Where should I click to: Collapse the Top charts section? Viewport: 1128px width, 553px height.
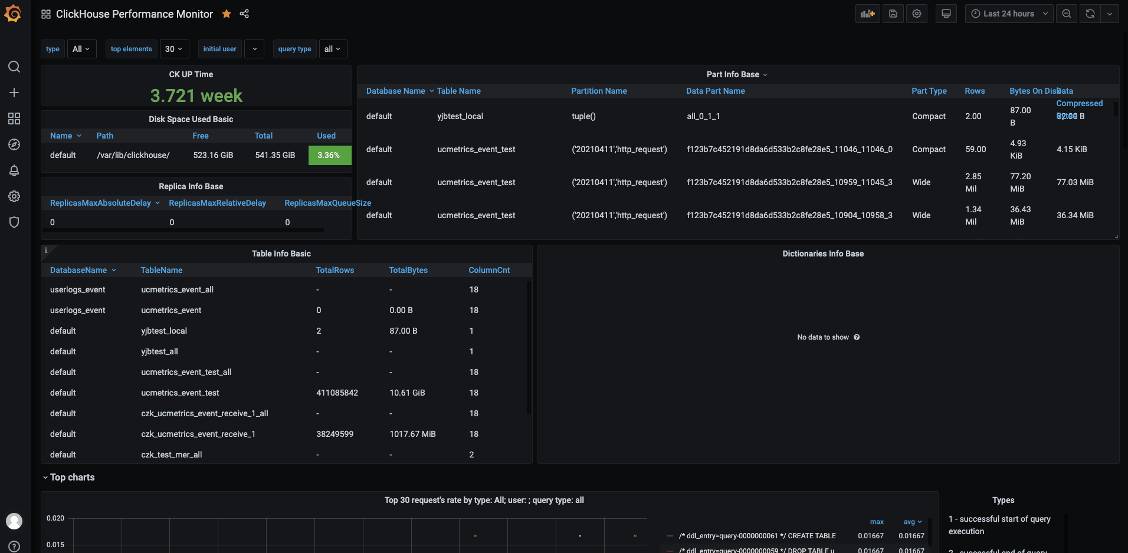(x=69, y=477)
